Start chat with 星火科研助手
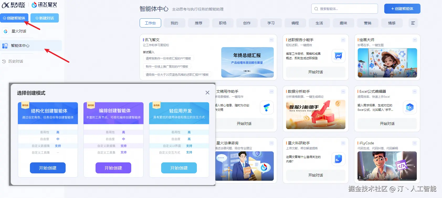The image size is (442, 198). pyautogui.click(x=315, y=175)
